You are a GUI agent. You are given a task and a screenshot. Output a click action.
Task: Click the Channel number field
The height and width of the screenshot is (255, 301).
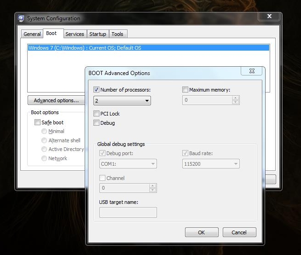[x=124, y=188]
